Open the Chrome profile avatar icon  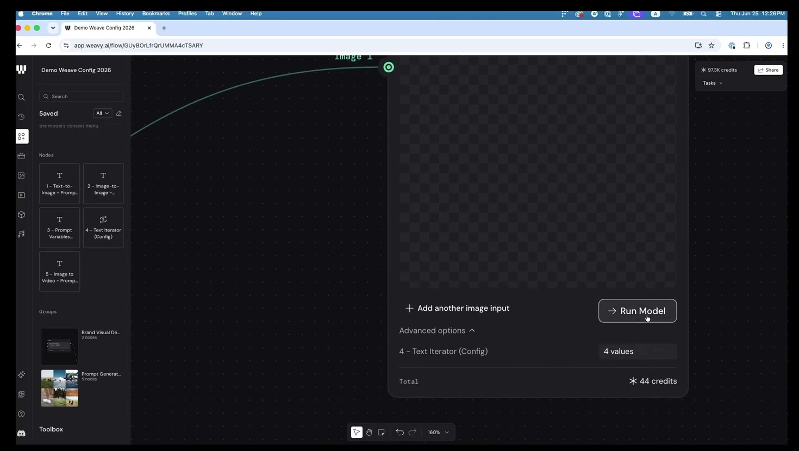tap(769, 46)
